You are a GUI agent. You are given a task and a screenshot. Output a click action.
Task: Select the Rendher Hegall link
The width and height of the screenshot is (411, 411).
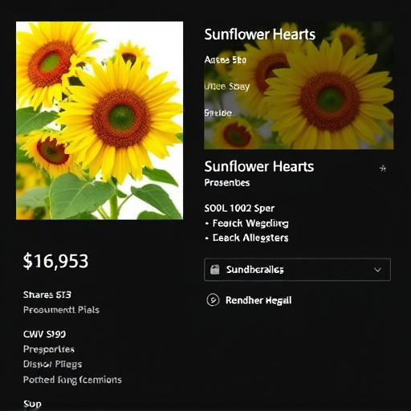pyautogui.click(x=258, y=300)
